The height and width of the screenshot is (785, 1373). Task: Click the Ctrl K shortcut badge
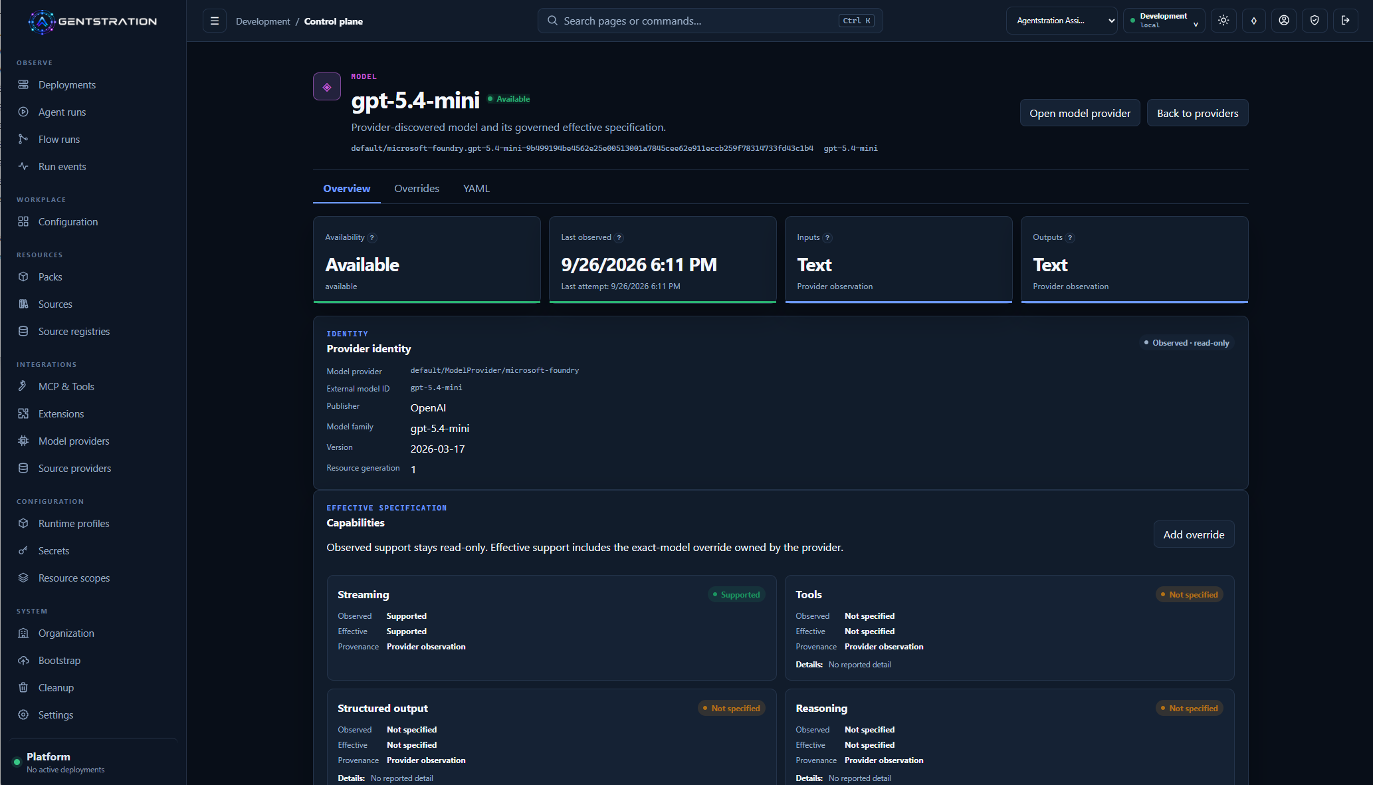click(x=856, y=21)
